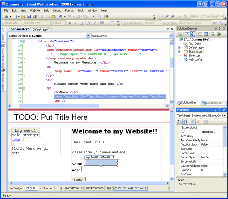This screenshot has height=199, width=228.
Task: Click ASP.NET Configuration icon in Solution Explorer
Action: point(219,34)
